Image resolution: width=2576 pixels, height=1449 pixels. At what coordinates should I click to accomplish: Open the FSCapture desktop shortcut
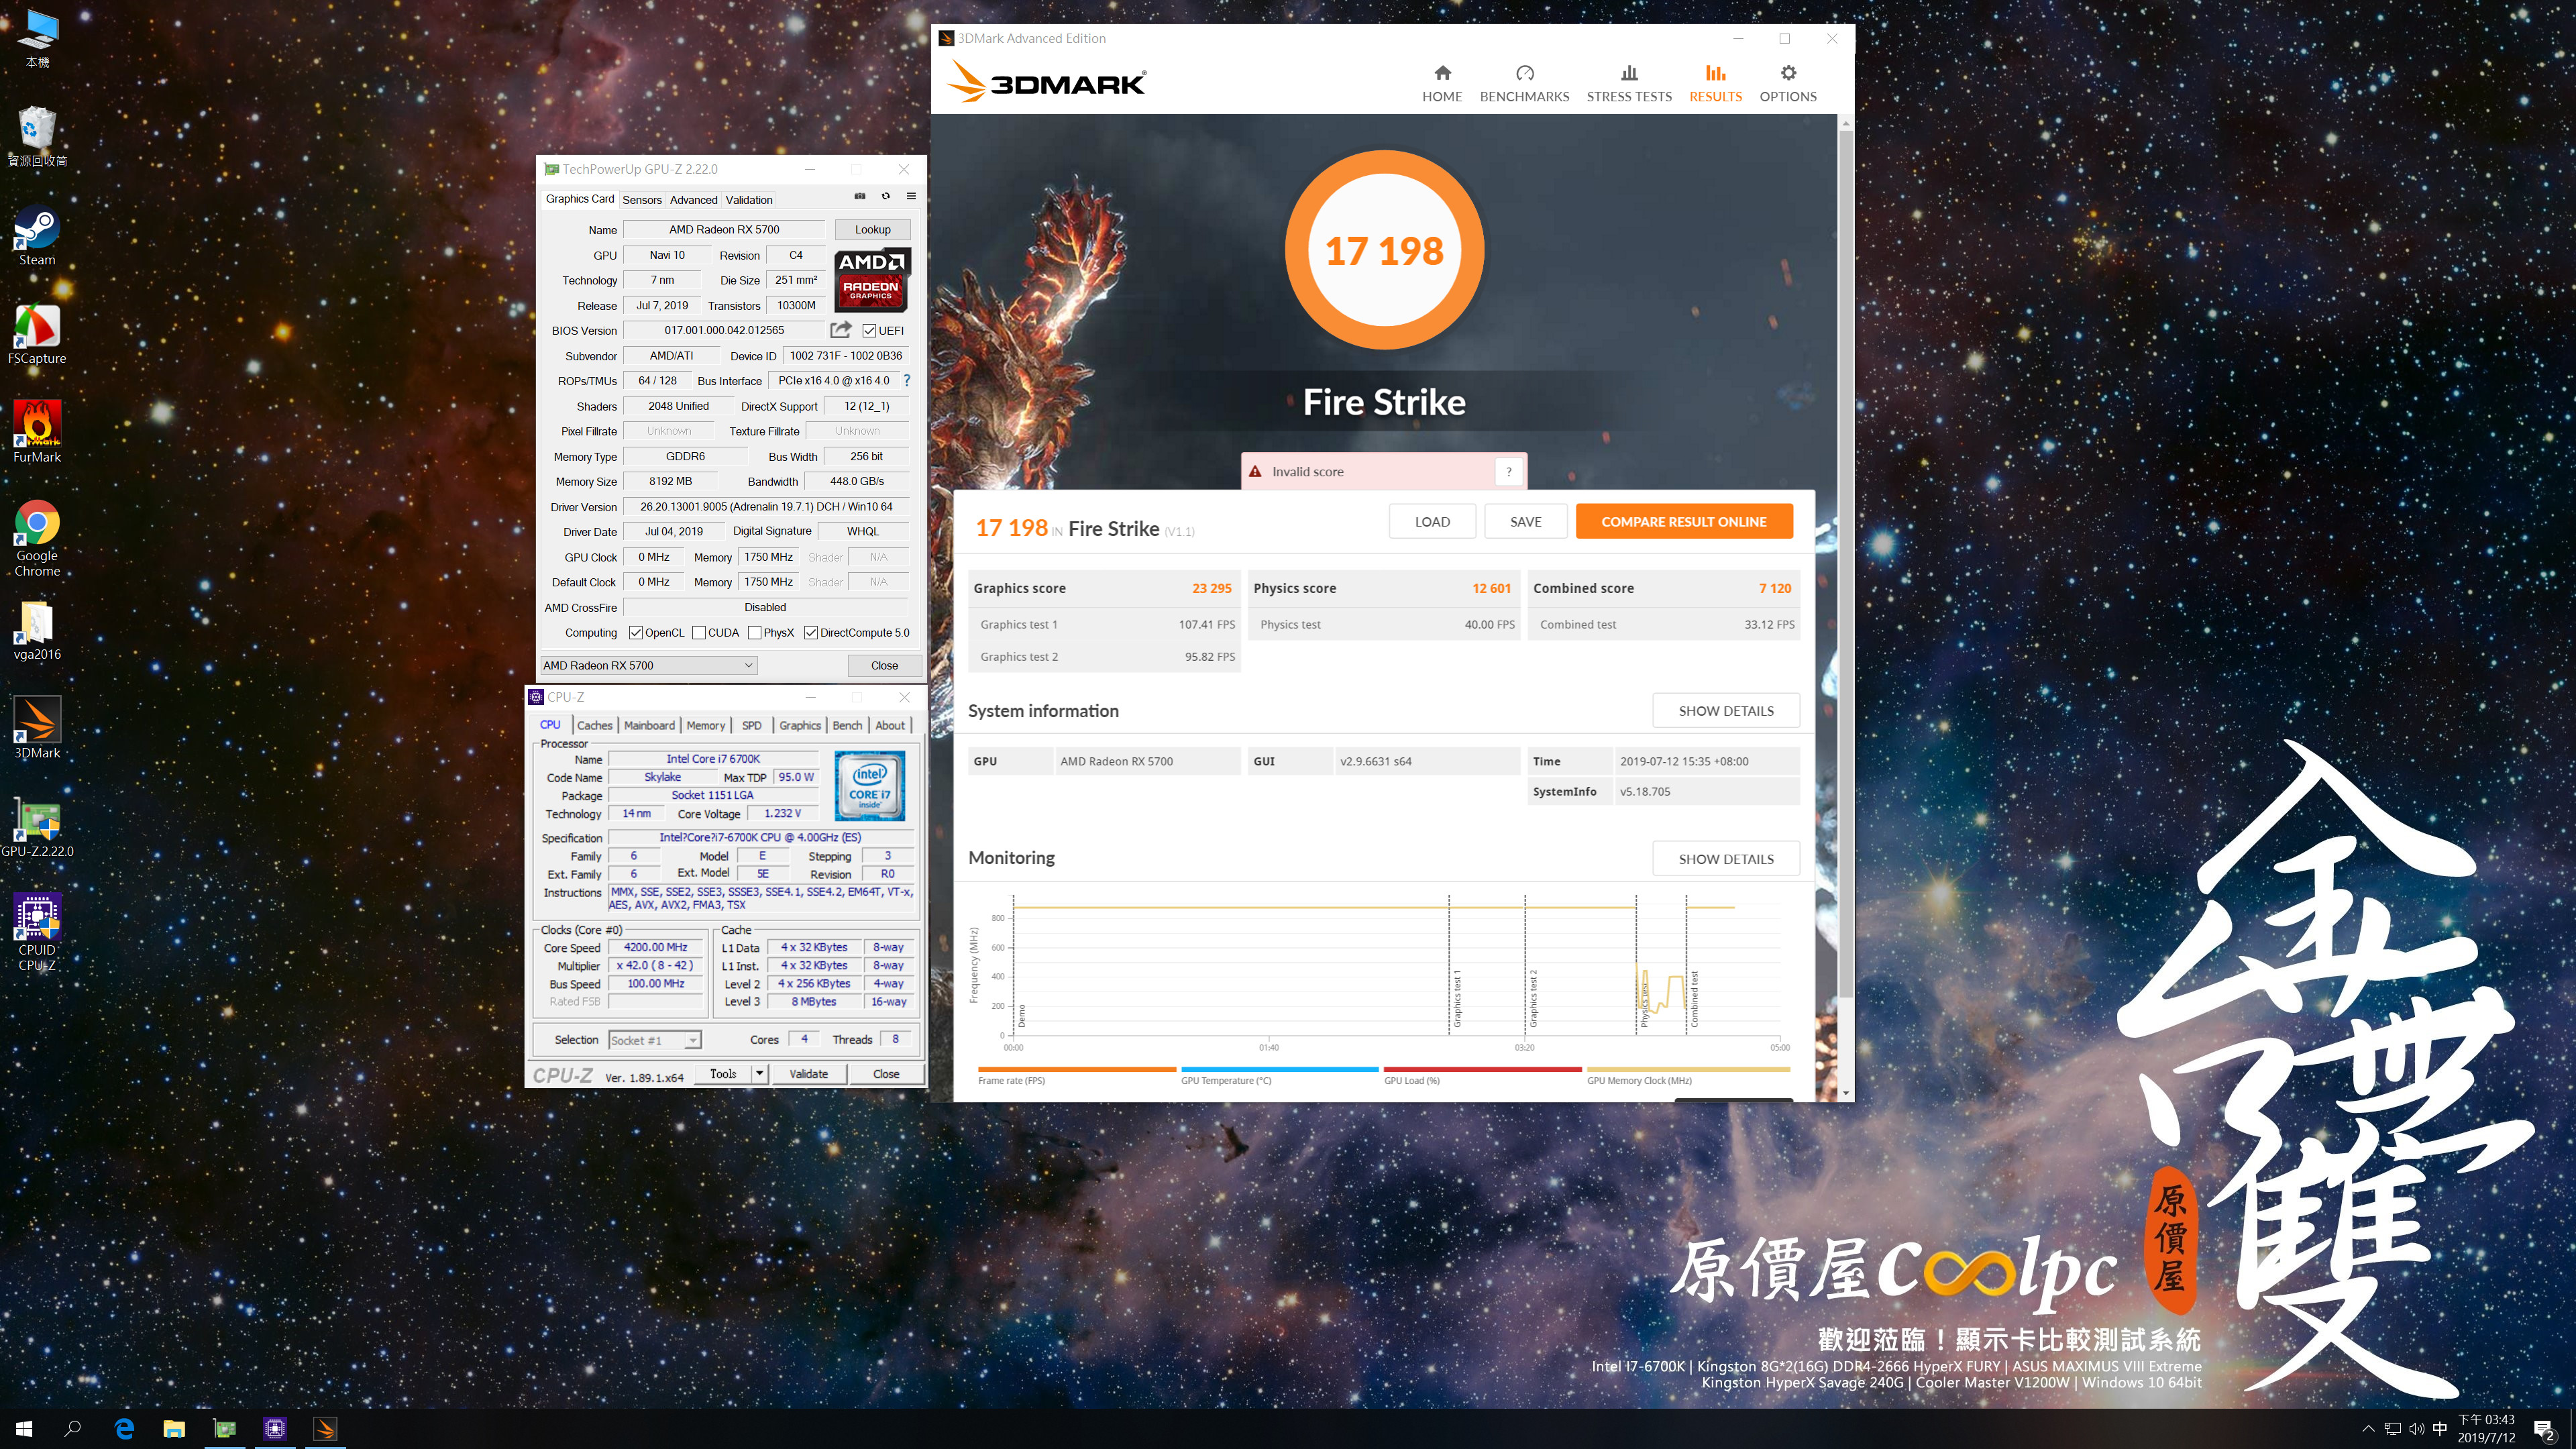click(37, 334)
